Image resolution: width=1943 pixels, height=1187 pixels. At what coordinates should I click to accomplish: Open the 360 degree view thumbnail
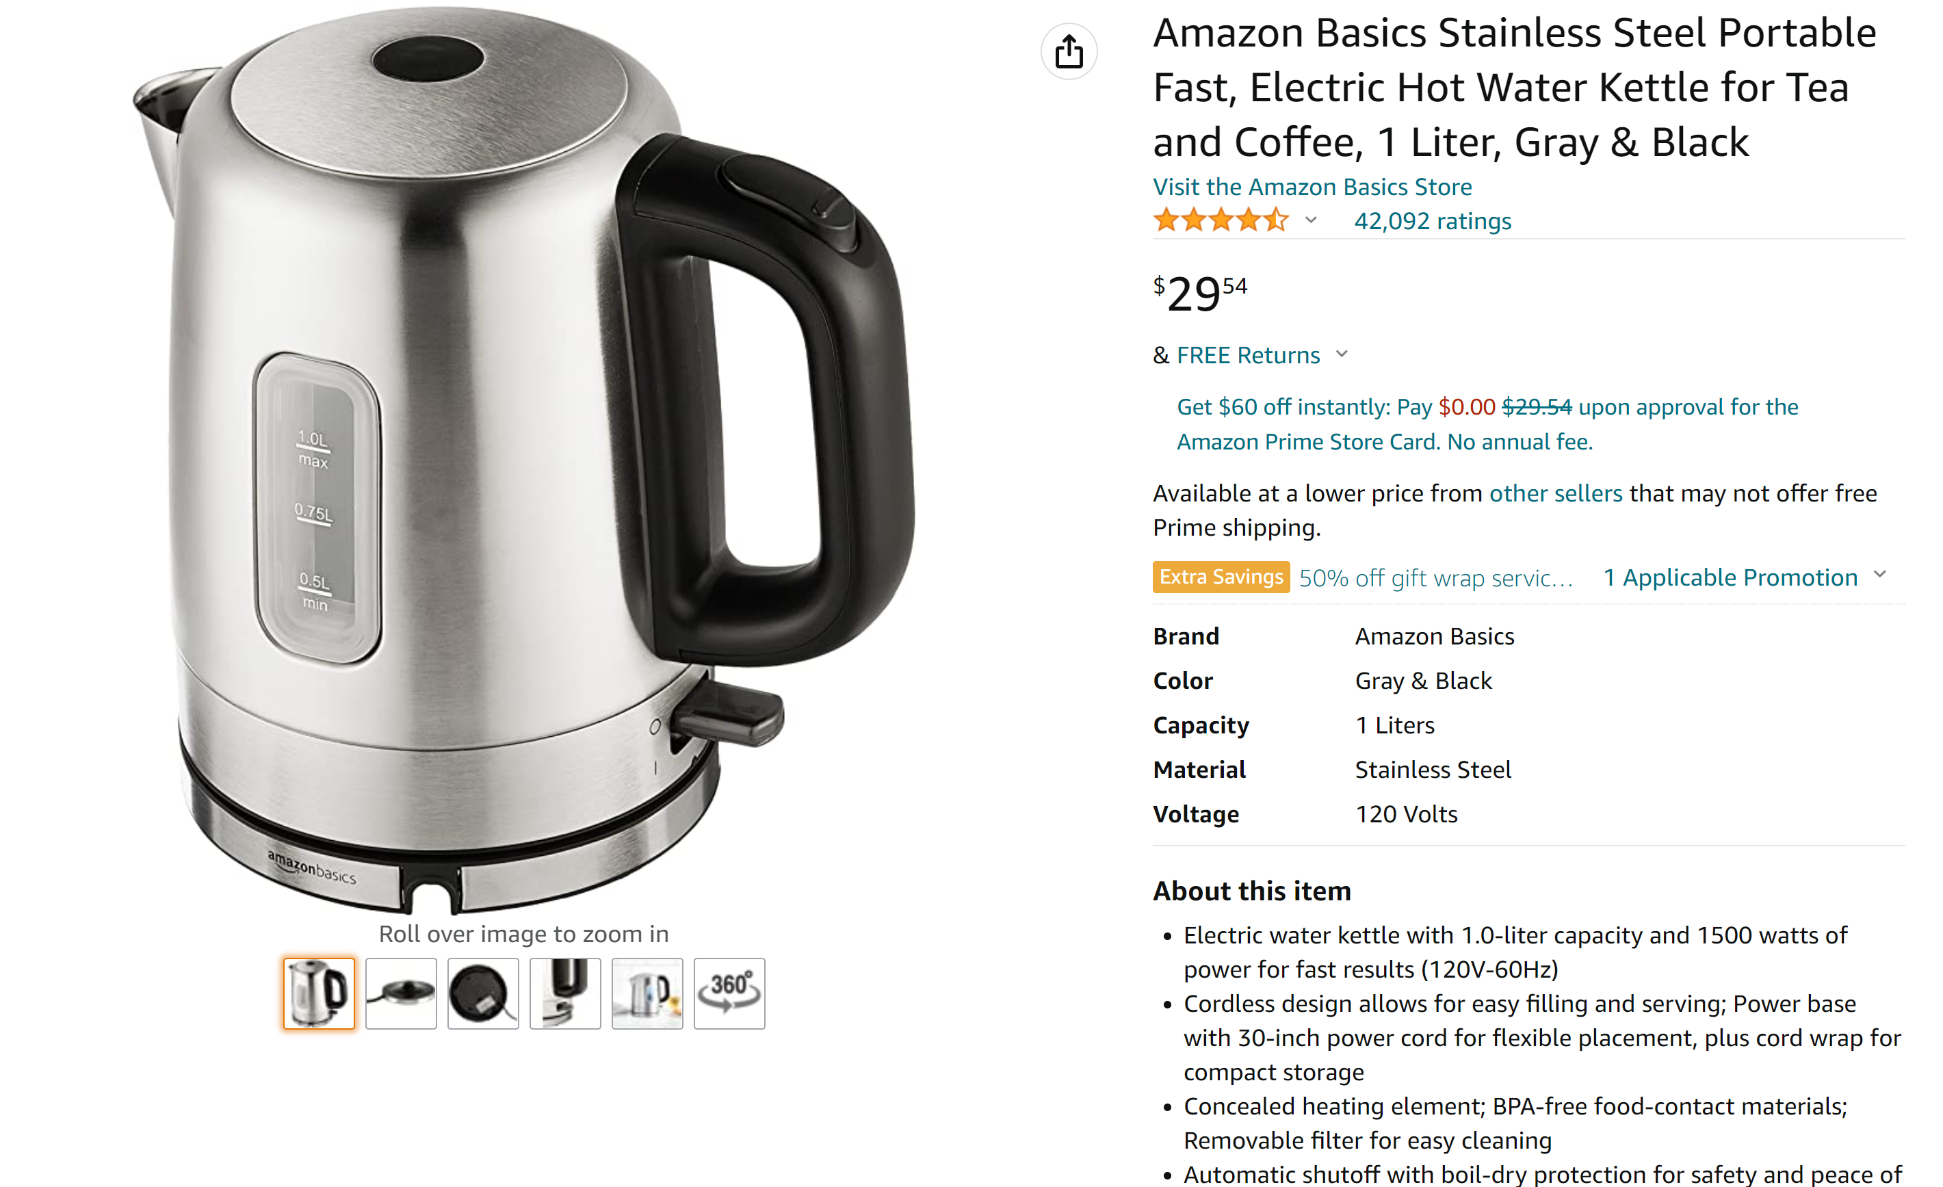coord(729,993)
